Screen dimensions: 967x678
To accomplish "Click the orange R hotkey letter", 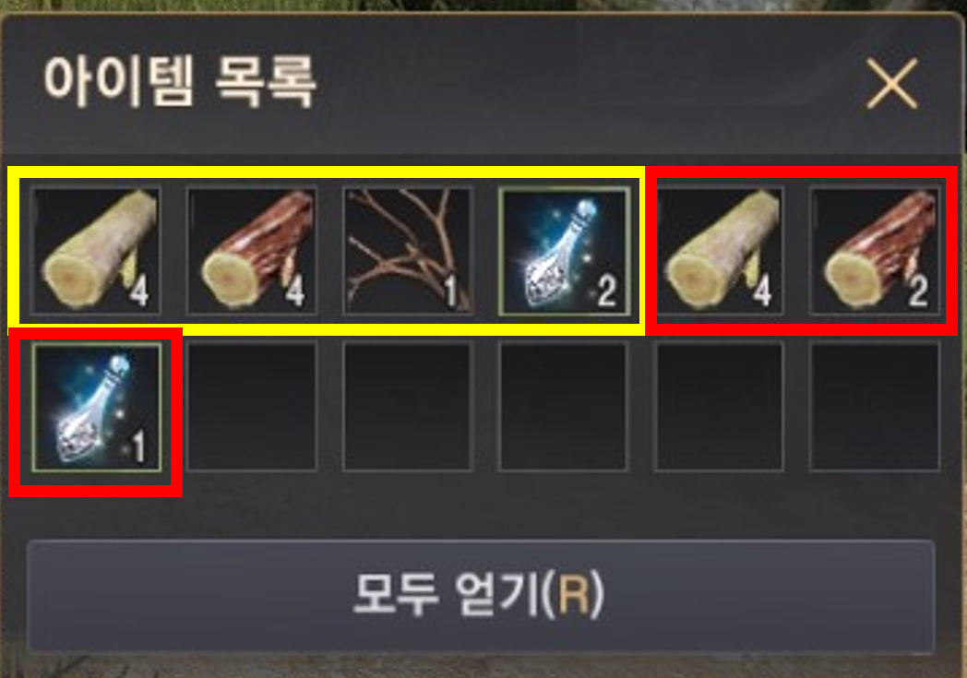I will click(x=574, y=595).
